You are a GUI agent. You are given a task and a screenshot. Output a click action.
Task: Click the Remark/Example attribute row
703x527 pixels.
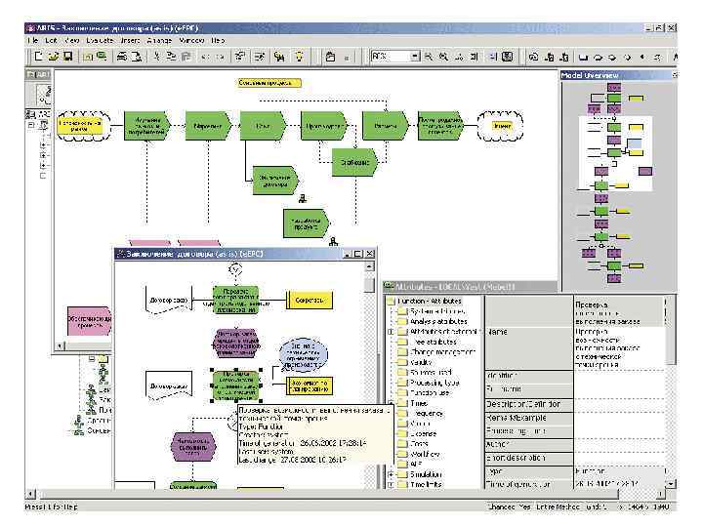(528, 418)
